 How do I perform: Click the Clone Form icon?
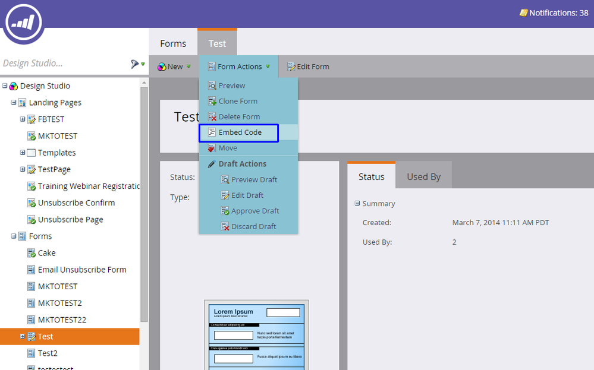pos(212,101)
